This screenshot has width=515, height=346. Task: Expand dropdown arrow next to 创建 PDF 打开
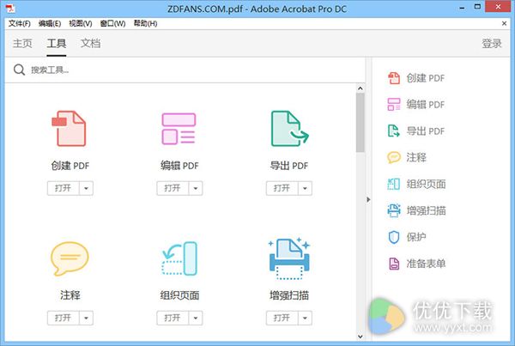86,188
